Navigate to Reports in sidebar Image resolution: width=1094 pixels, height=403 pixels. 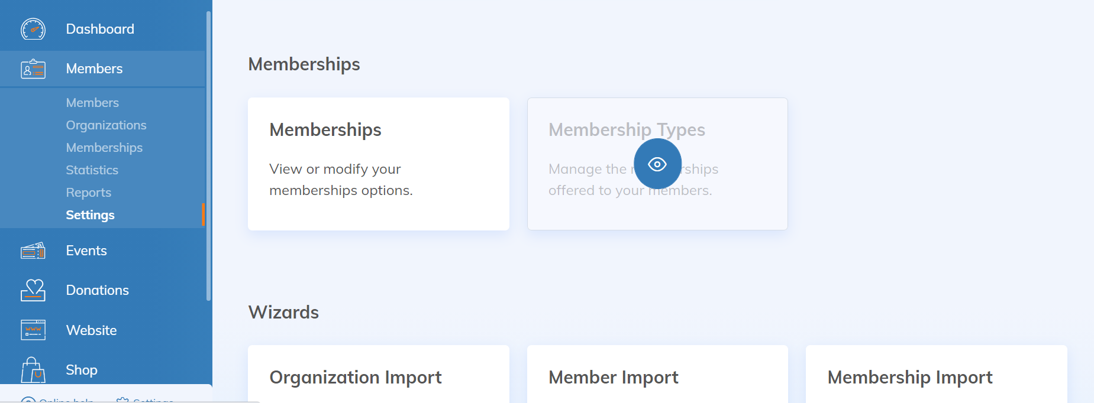(x=88, y=193)
